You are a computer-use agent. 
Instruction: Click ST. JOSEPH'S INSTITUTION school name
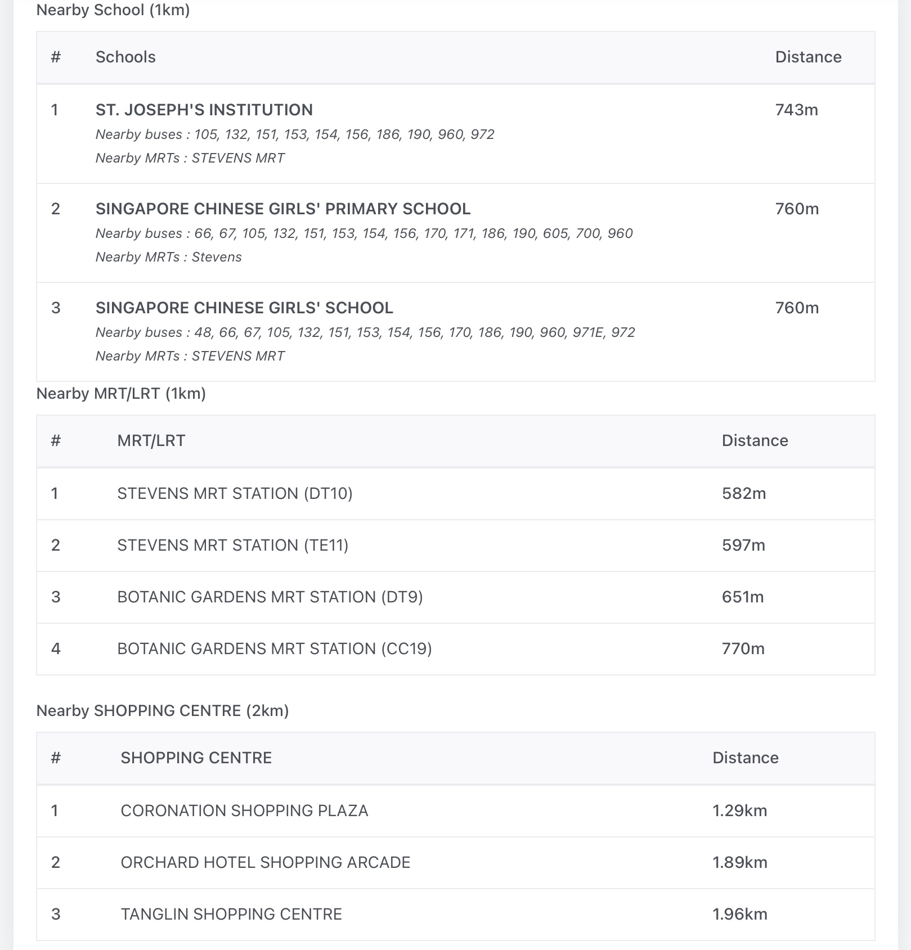[204, 110]
